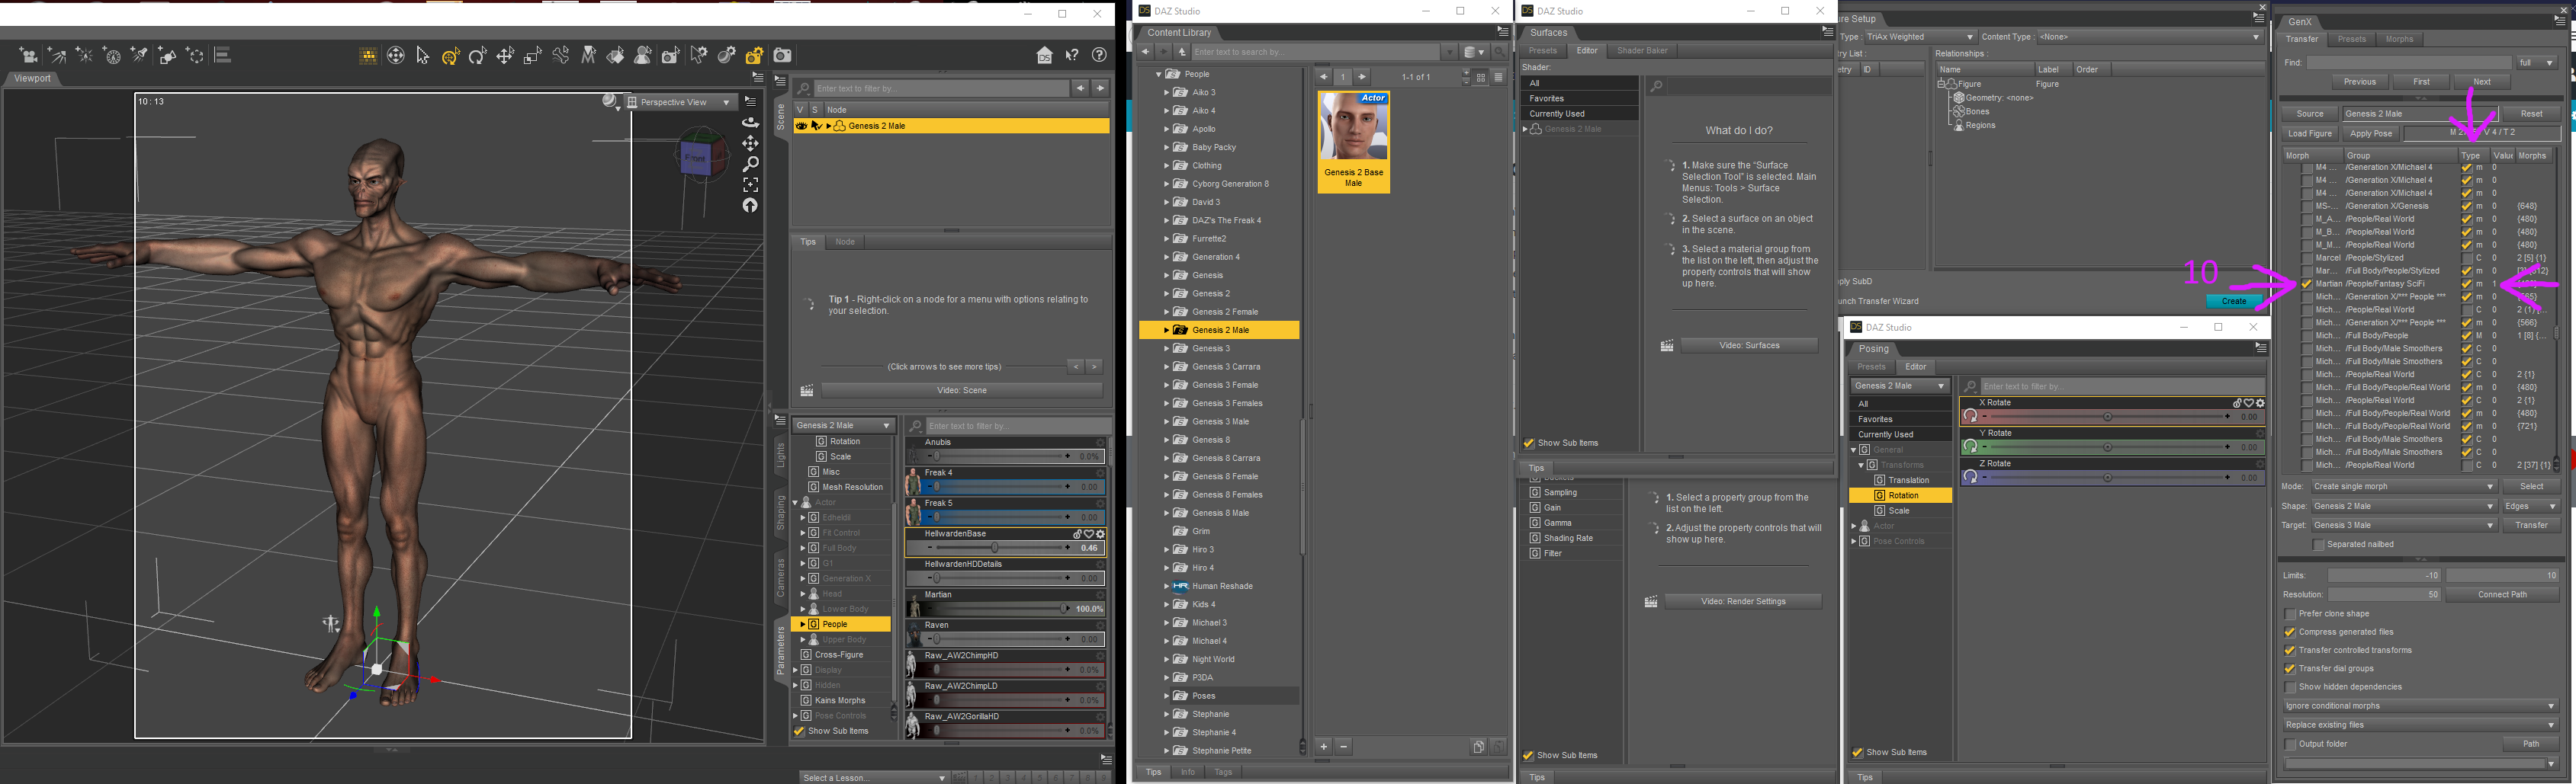The image size is (2576, 784).
Task: Click the viewport zoom magnifier control
Action: pyautogui.click(x=750, y=164)
